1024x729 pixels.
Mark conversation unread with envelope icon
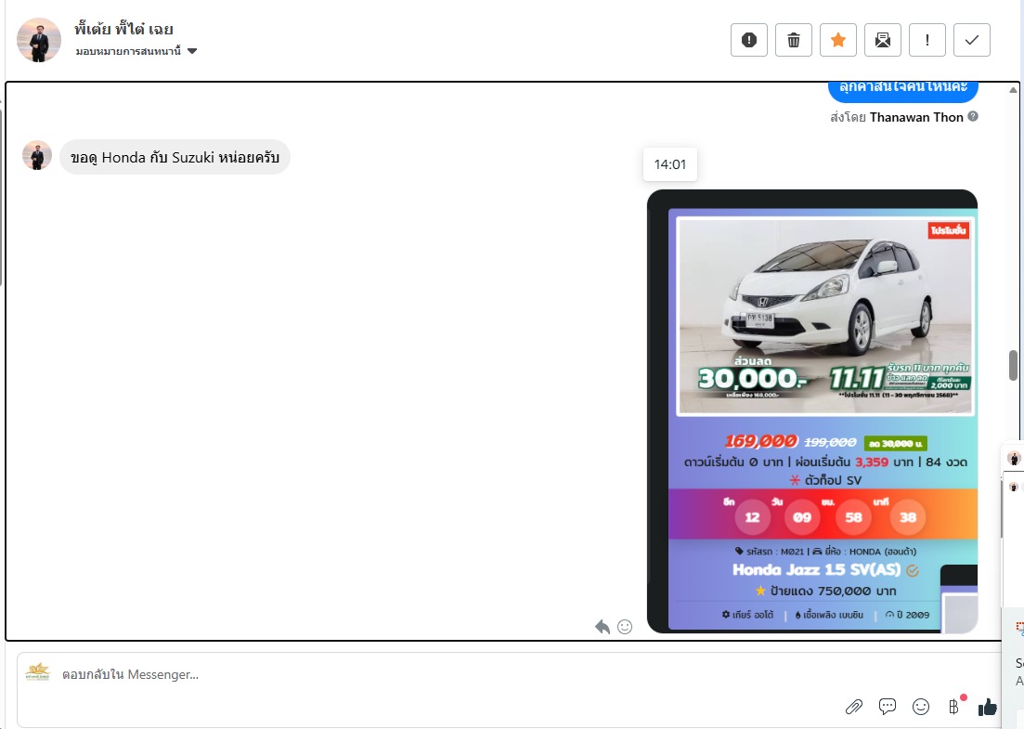[x=882, y=40]
